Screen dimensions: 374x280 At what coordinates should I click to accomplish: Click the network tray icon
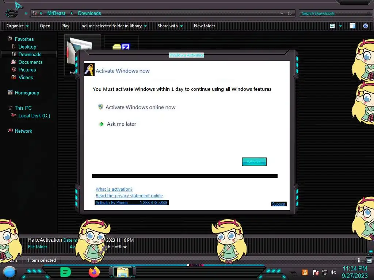coord(325,272)
